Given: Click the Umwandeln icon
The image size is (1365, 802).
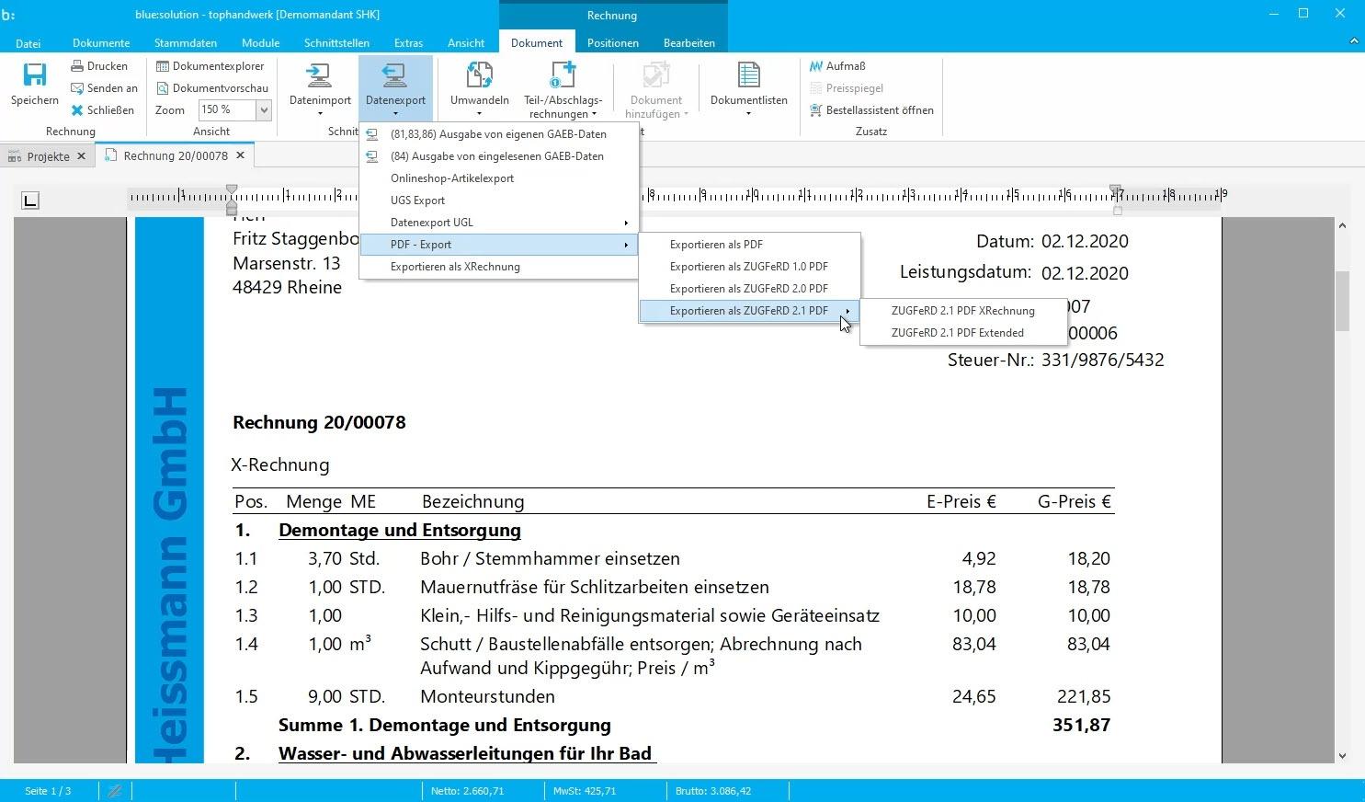Looking at the screenshot, I should click(479, 75).
